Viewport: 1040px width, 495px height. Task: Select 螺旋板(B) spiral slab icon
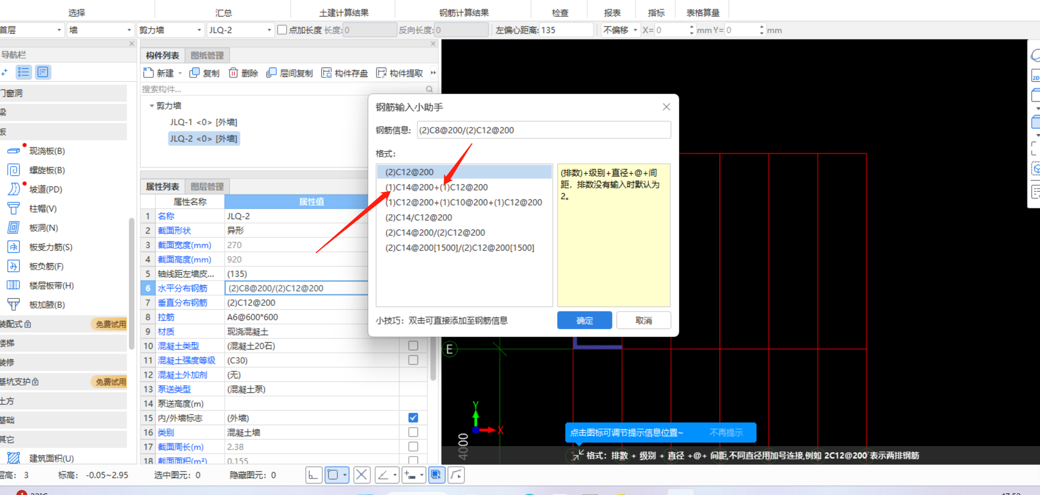13,170
